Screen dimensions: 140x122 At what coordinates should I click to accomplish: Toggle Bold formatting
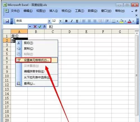point(66,21)
